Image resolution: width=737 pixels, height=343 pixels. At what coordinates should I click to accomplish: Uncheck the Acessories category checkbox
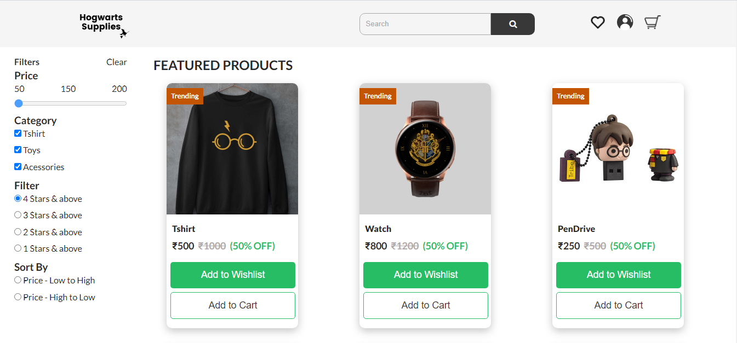pos(18,166)
